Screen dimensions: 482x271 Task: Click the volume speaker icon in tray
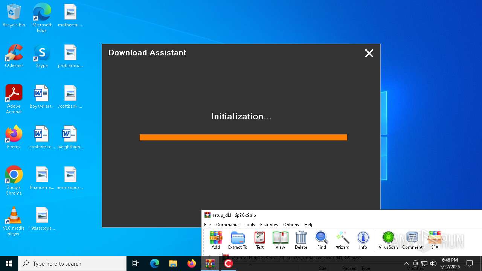click(x=433, y=263)
